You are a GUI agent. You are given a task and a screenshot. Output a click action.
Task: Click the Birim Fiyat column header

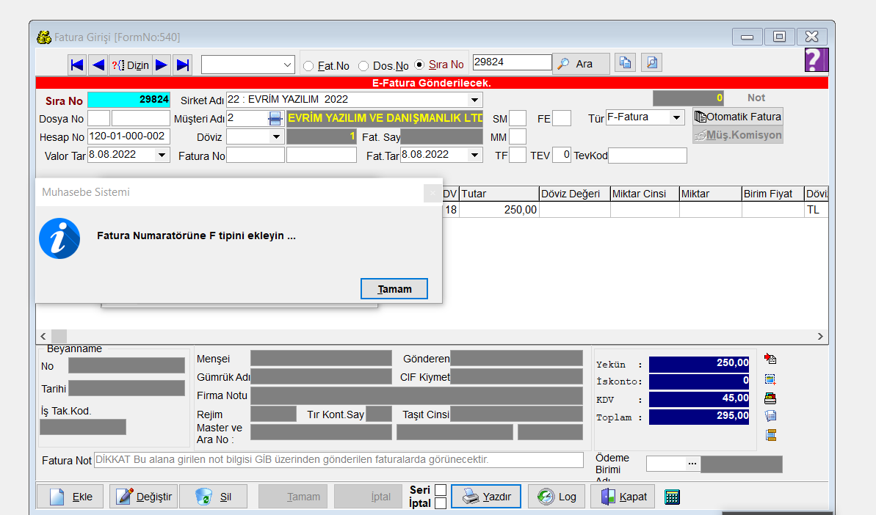772,194
